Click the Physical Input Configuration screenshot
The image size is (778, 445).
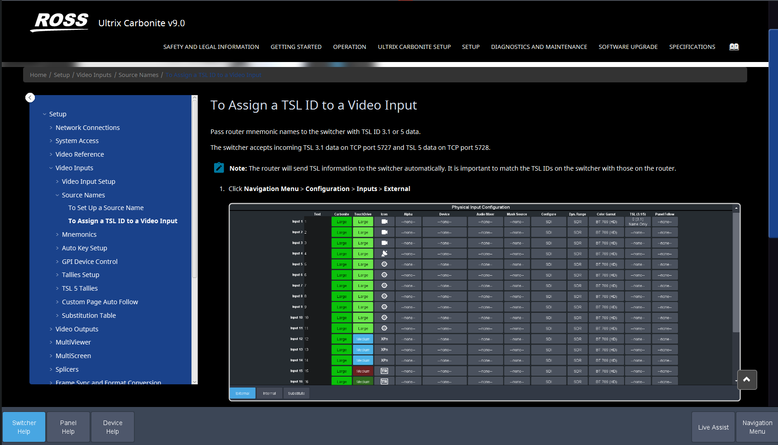point(484,302)
